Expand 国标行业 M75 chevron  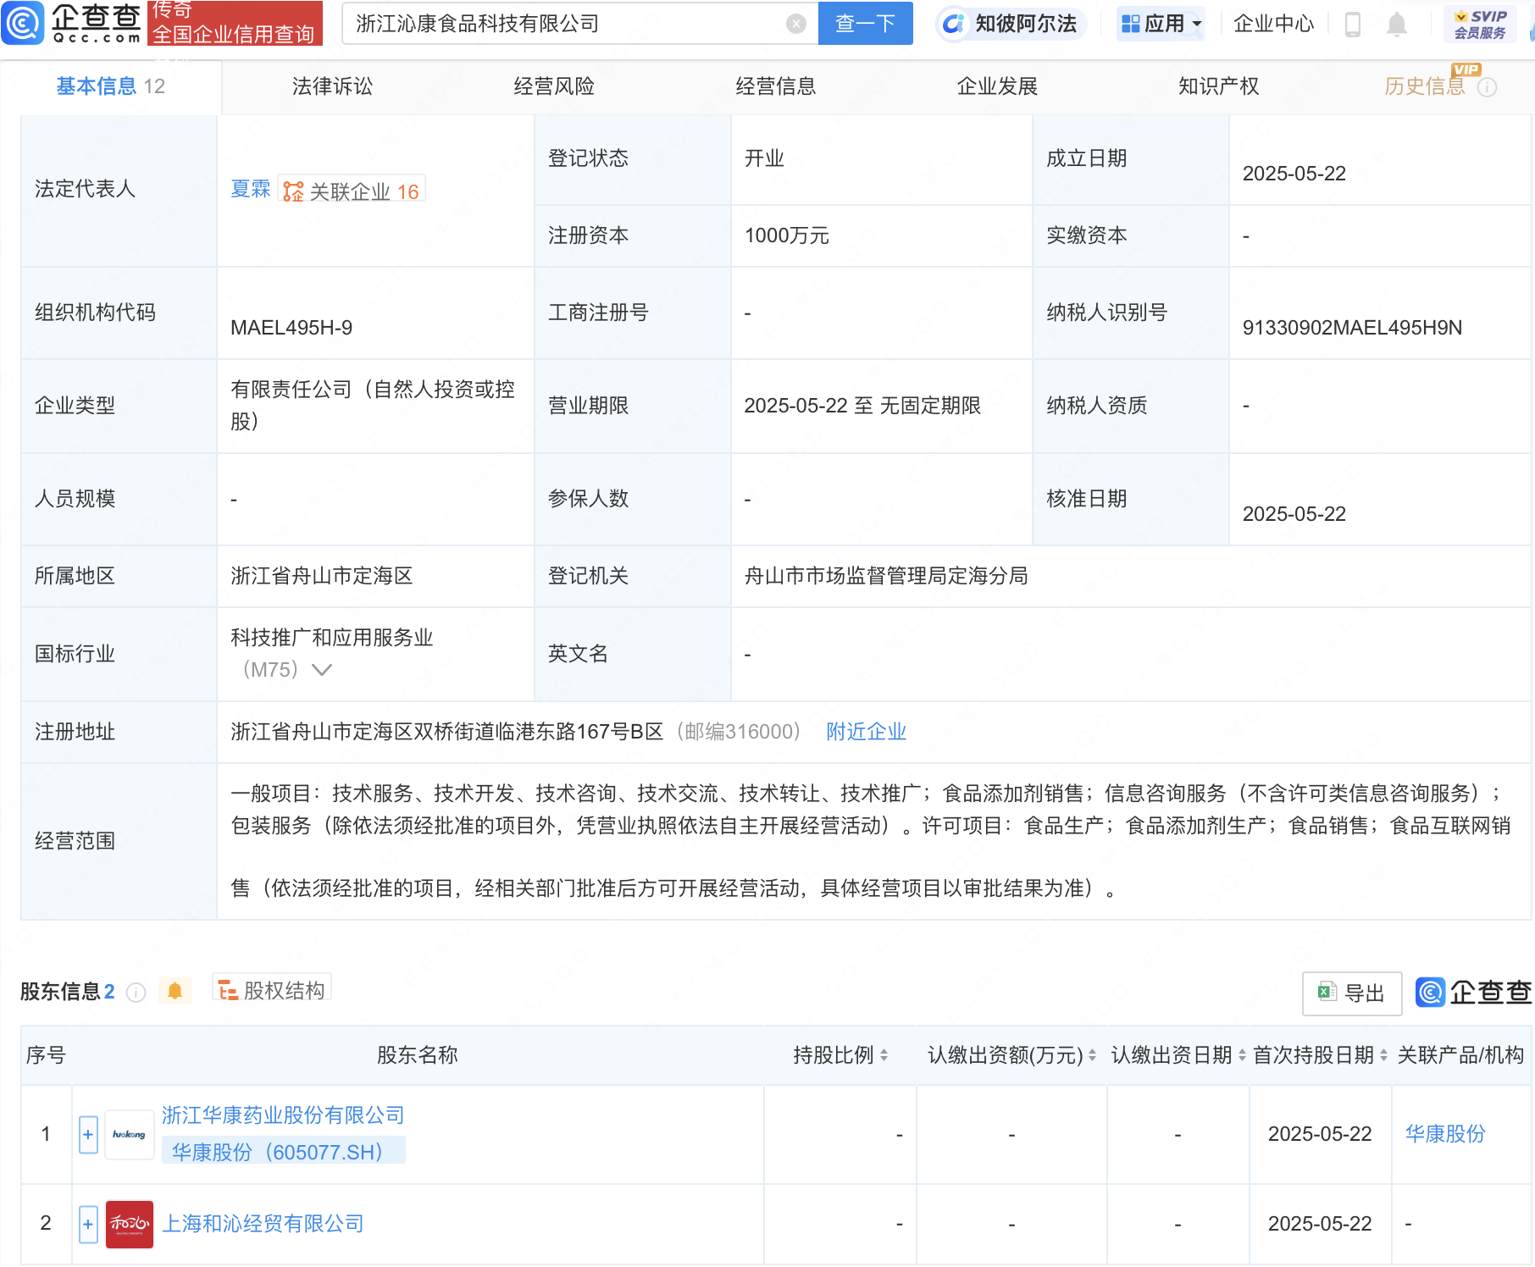point(322,670)
